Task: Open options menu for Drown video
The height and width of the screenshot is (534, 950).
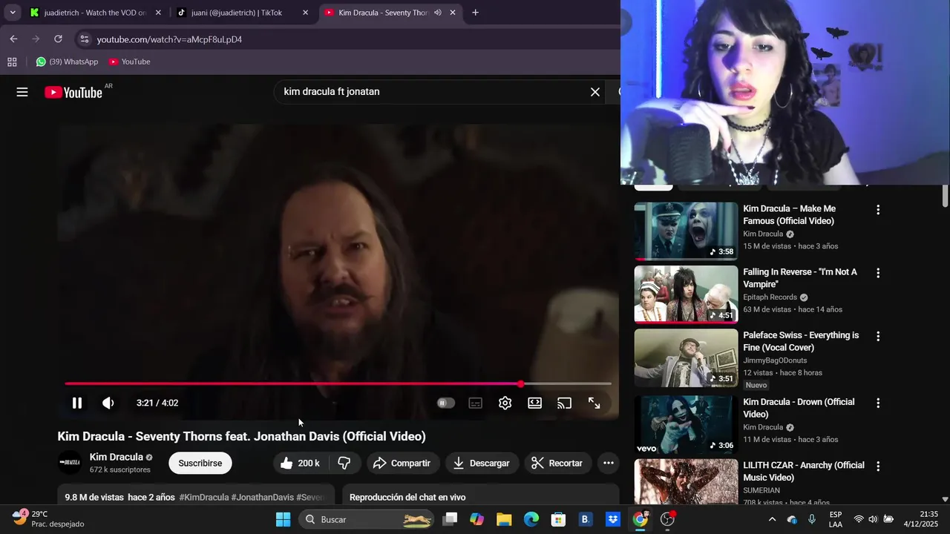Action: tap(878, 403)
